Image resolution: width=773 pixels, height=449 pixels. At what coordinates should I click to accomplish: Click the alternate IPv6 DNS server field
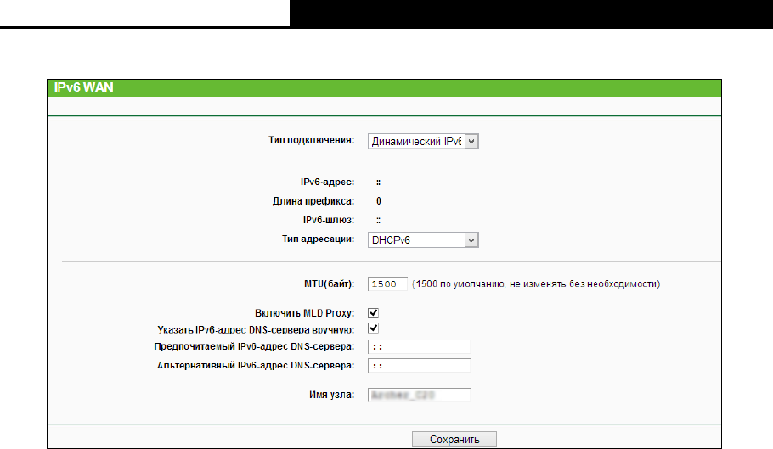pyautogui.click(x=419, y=366)
